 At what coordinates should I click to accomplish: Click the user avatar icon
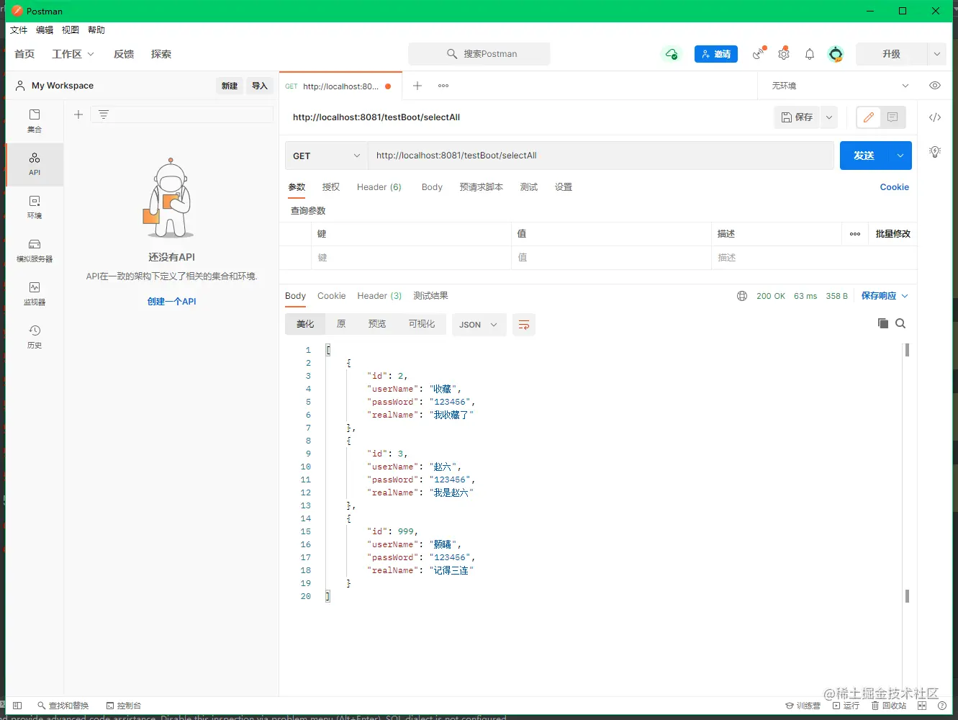[836, 54]
